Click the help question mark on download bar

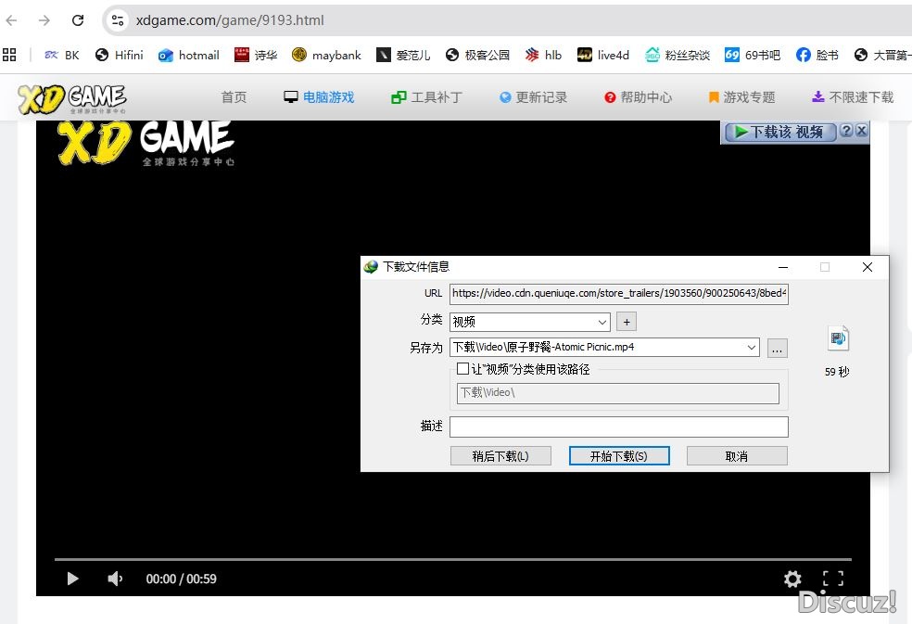(846, 132)
